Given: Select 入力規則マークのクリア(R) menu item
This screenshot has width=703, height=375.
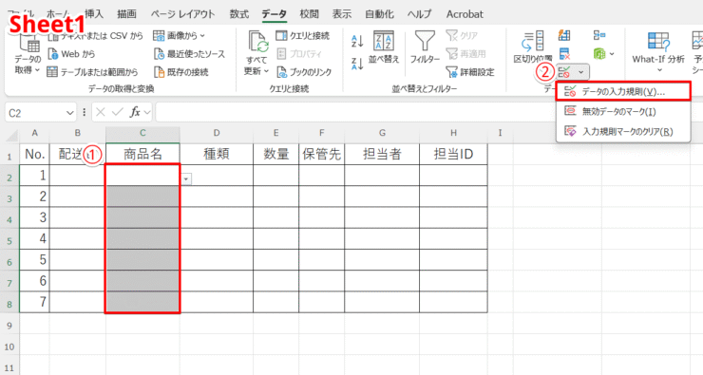Looking at the screenshot, I should [x=623, y=131].
